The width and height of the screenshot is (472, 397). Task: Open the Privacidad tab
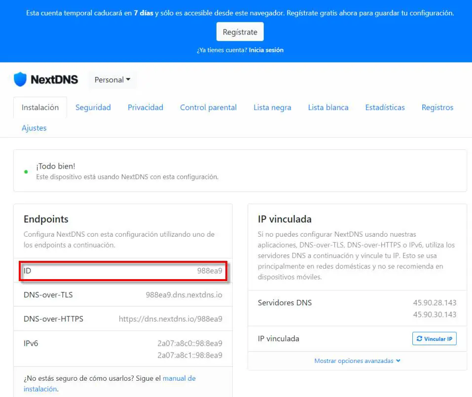point(145,108)
